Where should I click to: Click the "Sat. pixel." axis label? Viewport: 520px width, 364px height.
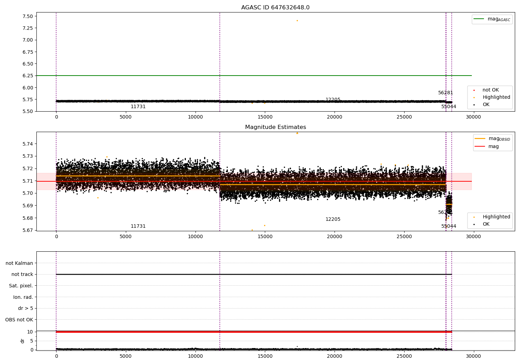(21, 286)
